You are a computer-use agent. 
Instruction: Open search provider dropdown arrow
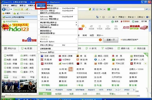pyautogui.click(x=149, y=9)
